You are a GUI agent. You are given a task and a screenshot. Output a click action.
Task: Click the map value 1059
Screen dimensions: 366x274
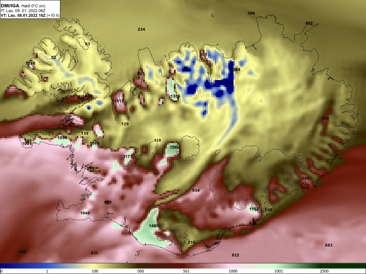62,138
